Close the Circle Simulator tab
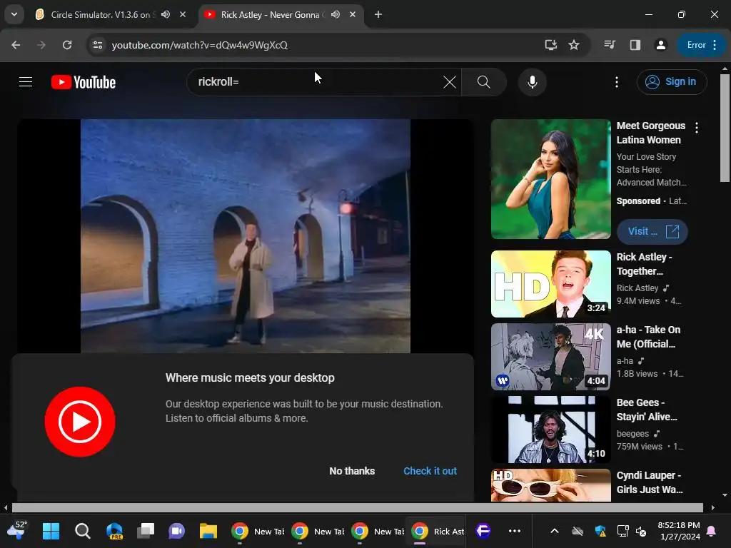Screen dimensions: 731x548 (x=183, y=14)
